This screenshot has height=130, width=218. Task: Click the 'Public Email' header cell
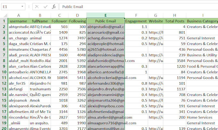point(105,21)
